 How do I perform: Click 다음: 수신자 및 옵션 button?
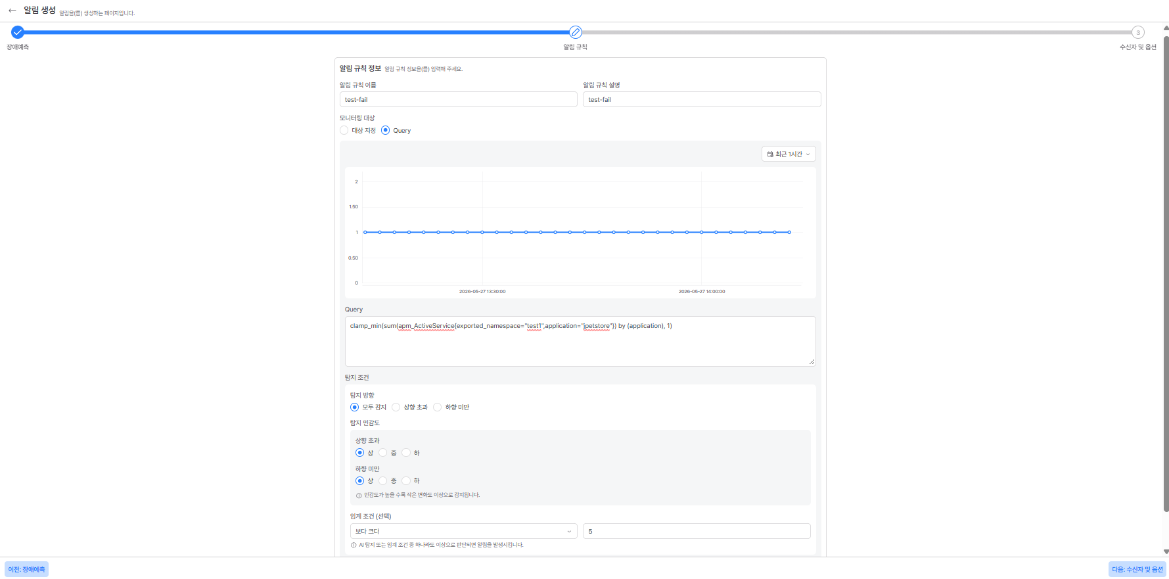click(x=1137, y=569)
